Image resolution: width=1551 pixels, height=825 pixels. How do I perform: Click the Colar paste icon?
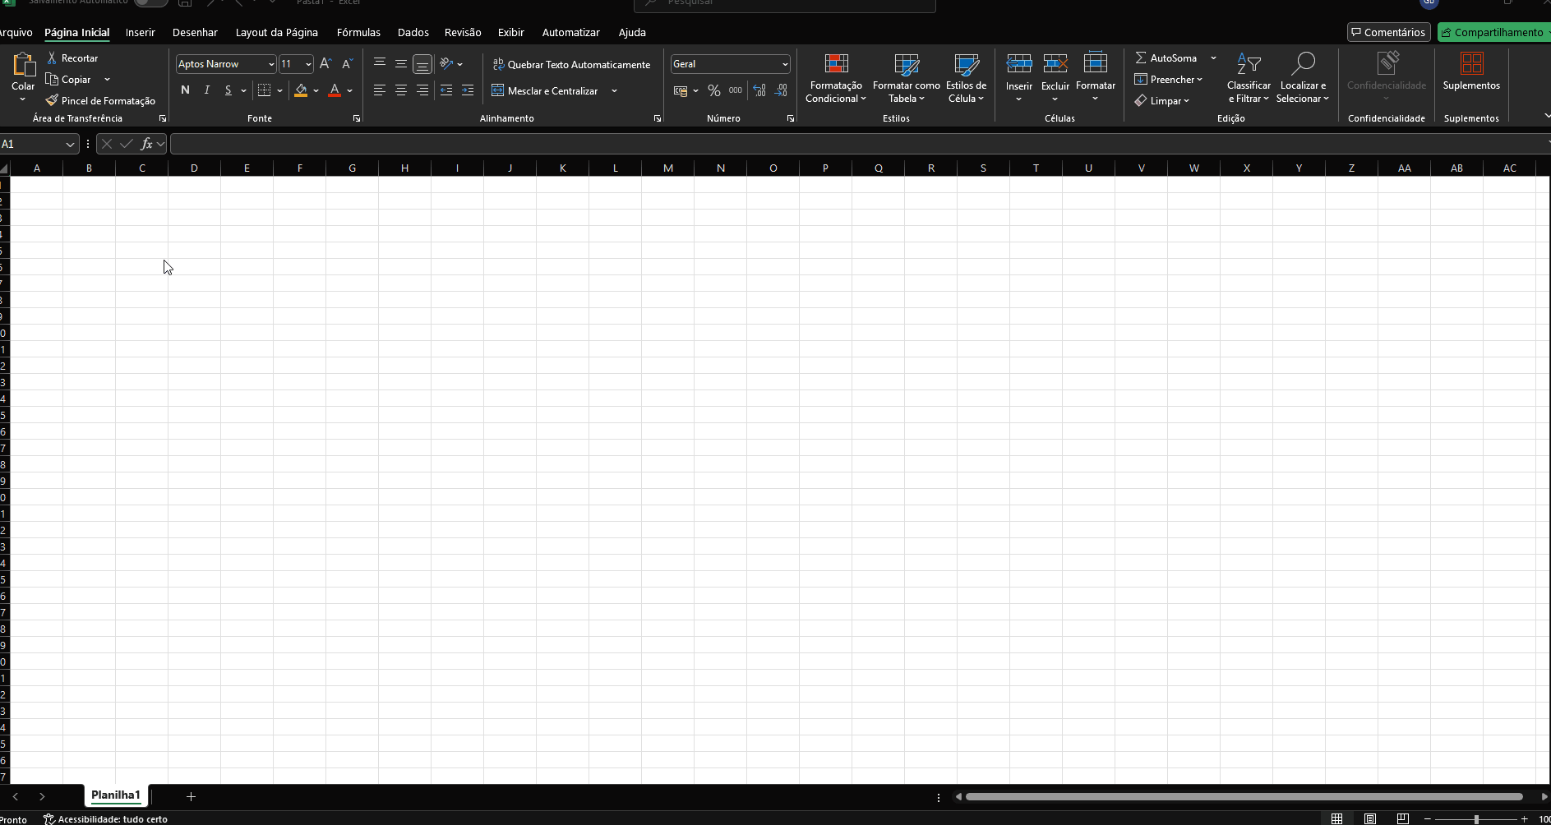[23, 65]
